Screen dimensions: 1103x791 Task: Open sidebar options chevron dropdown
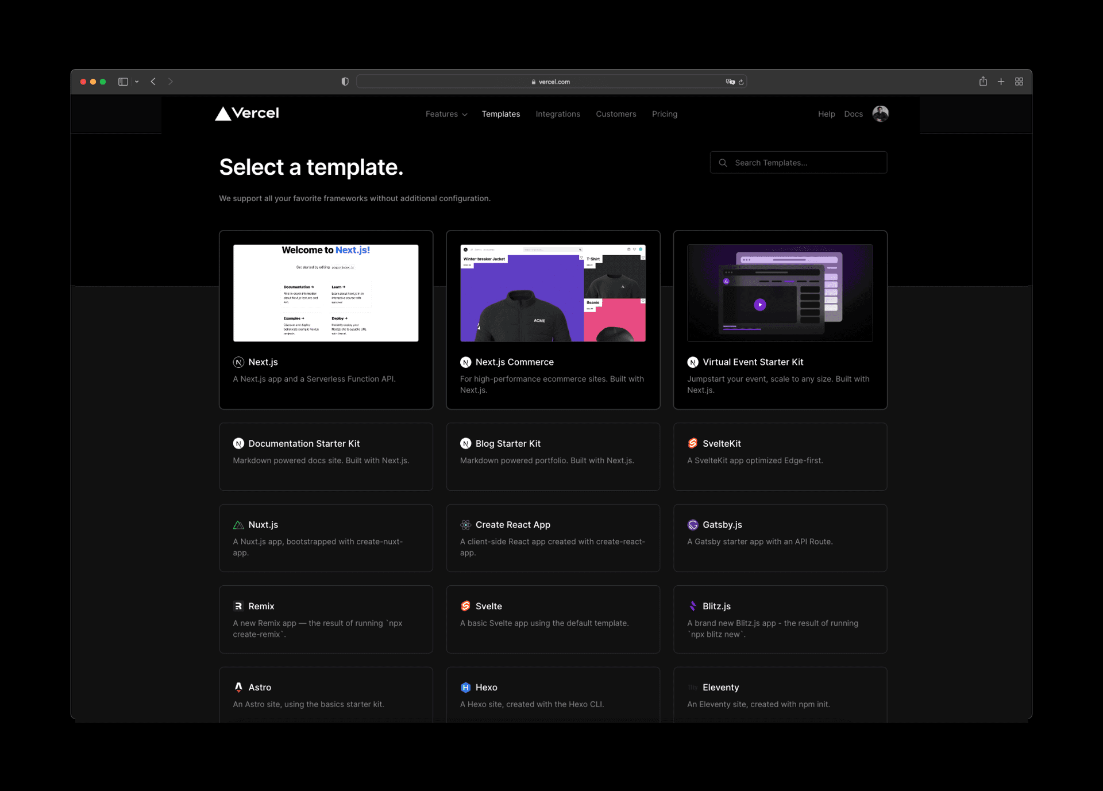tap(137, 82)
